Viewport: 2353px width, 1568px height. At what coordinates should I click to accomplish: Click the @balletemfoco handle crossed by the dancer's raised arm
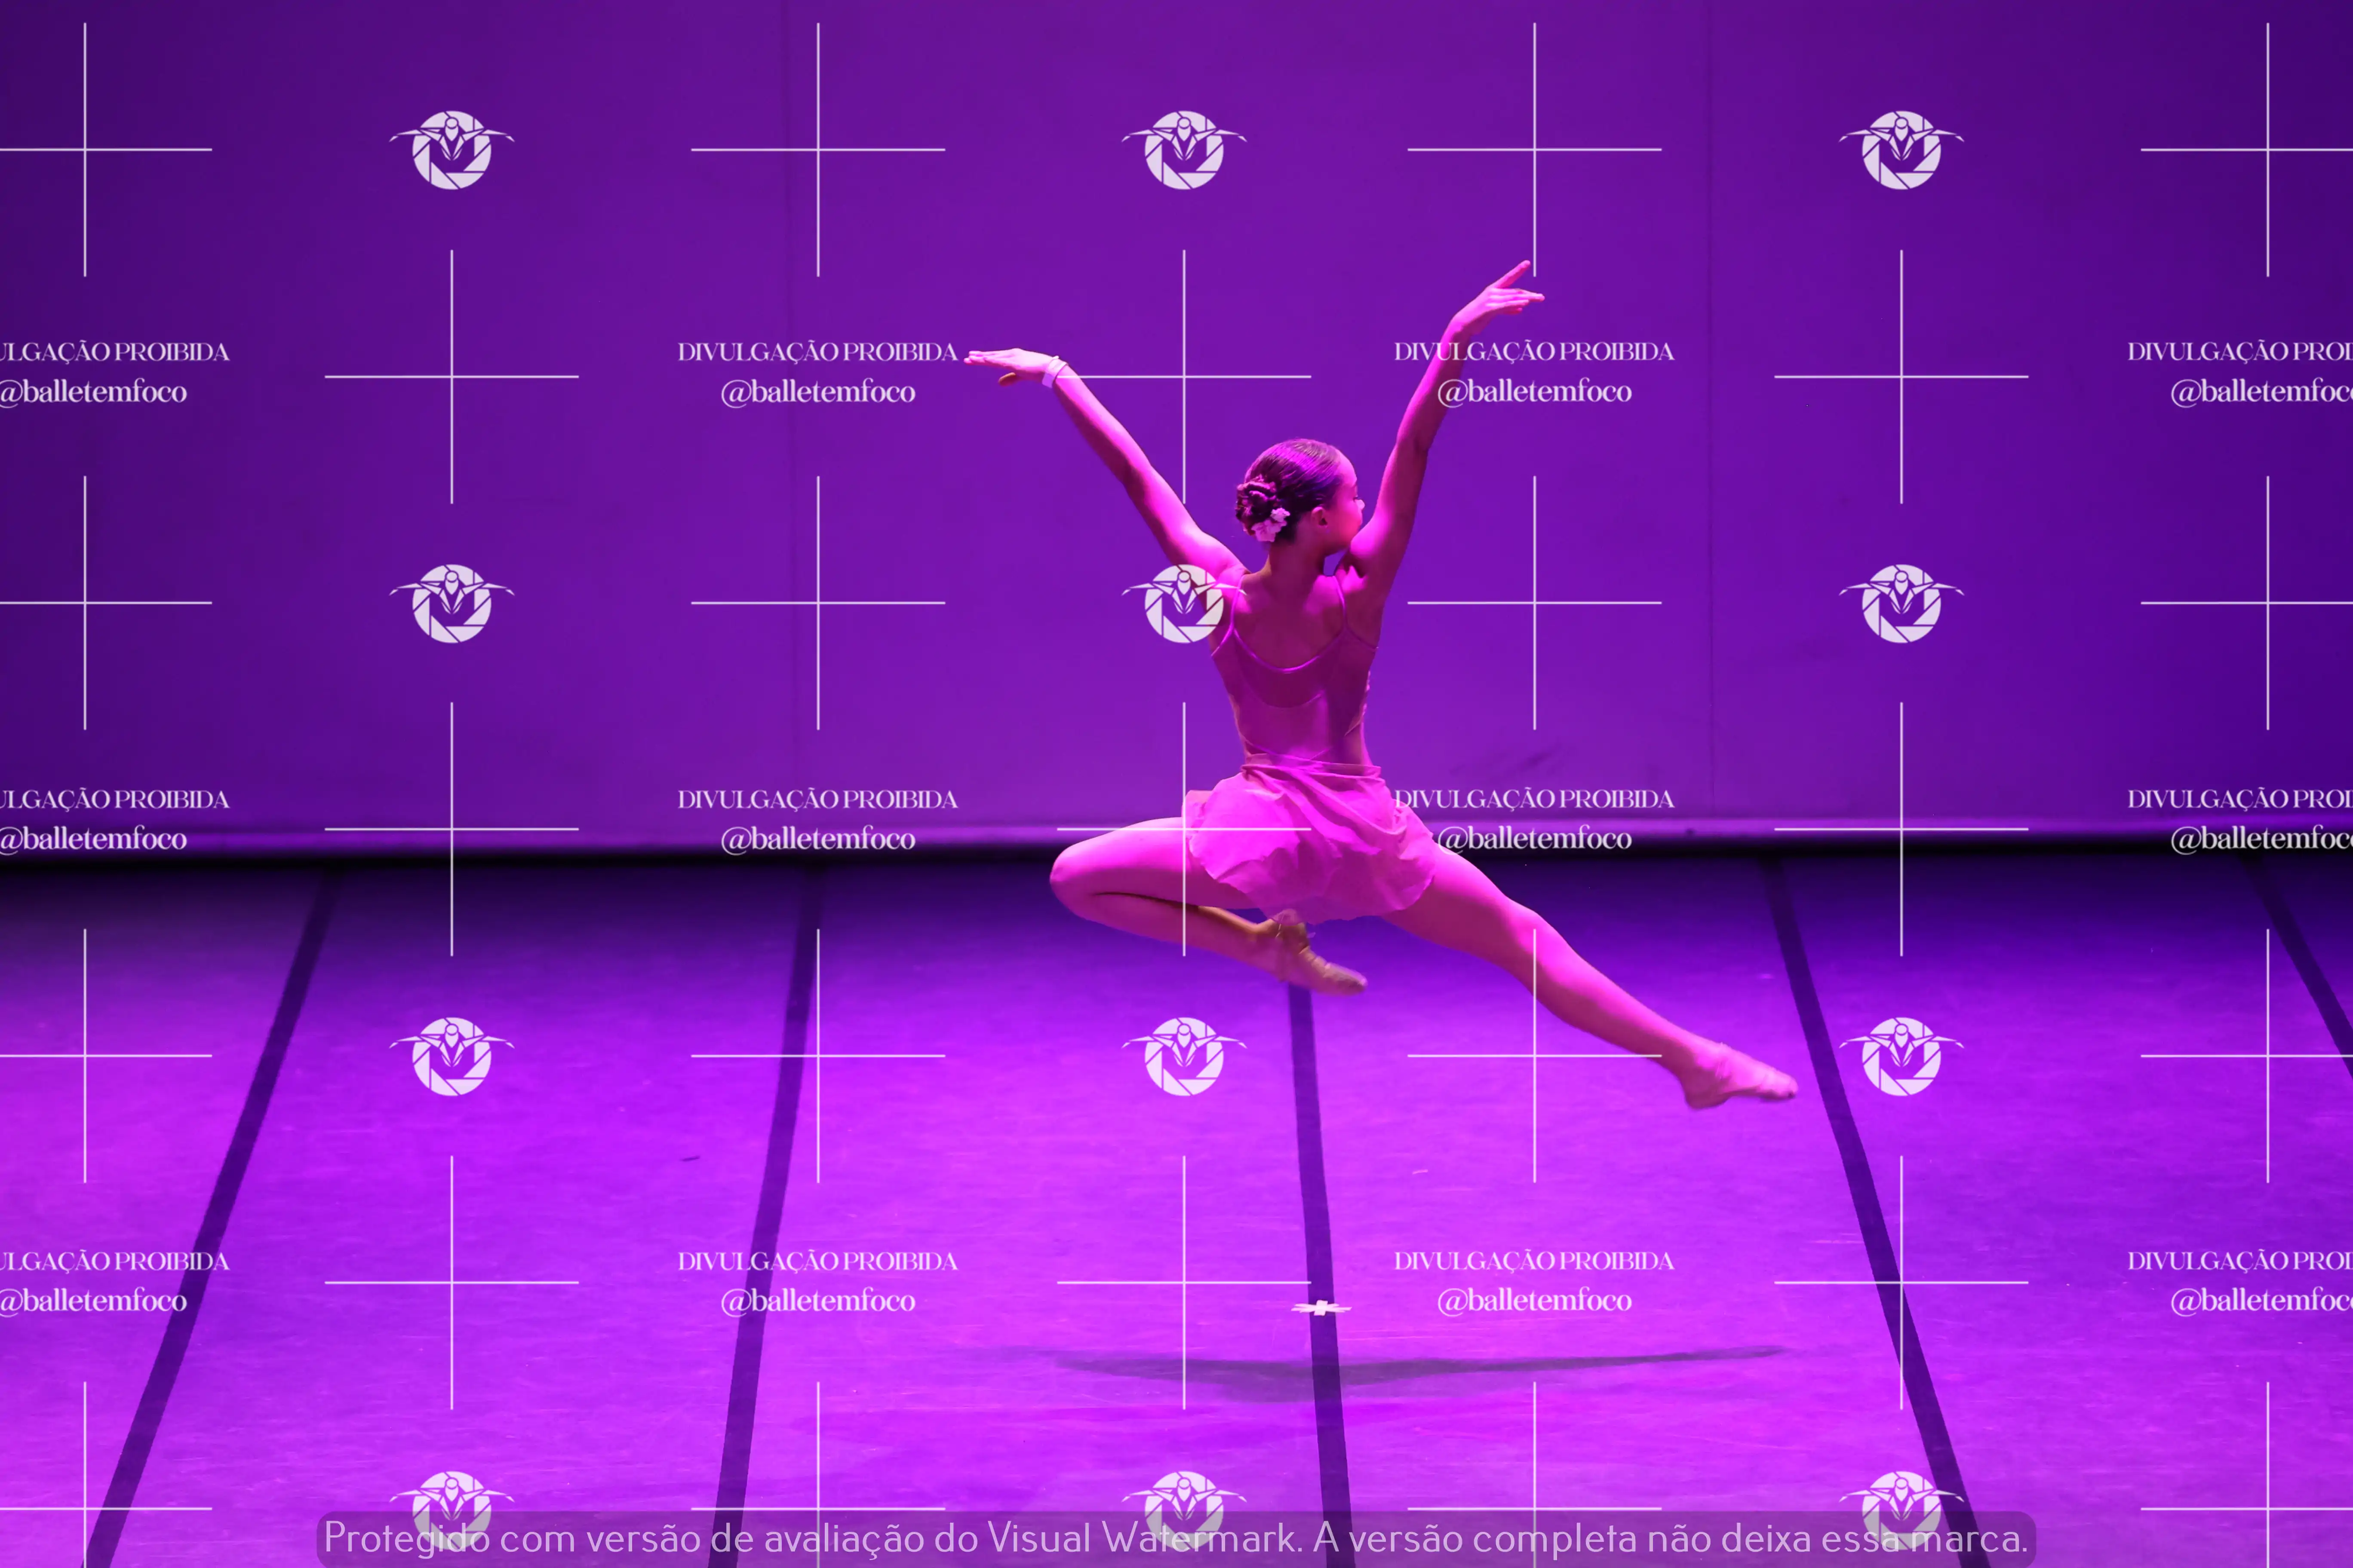tap(1534, 391)
